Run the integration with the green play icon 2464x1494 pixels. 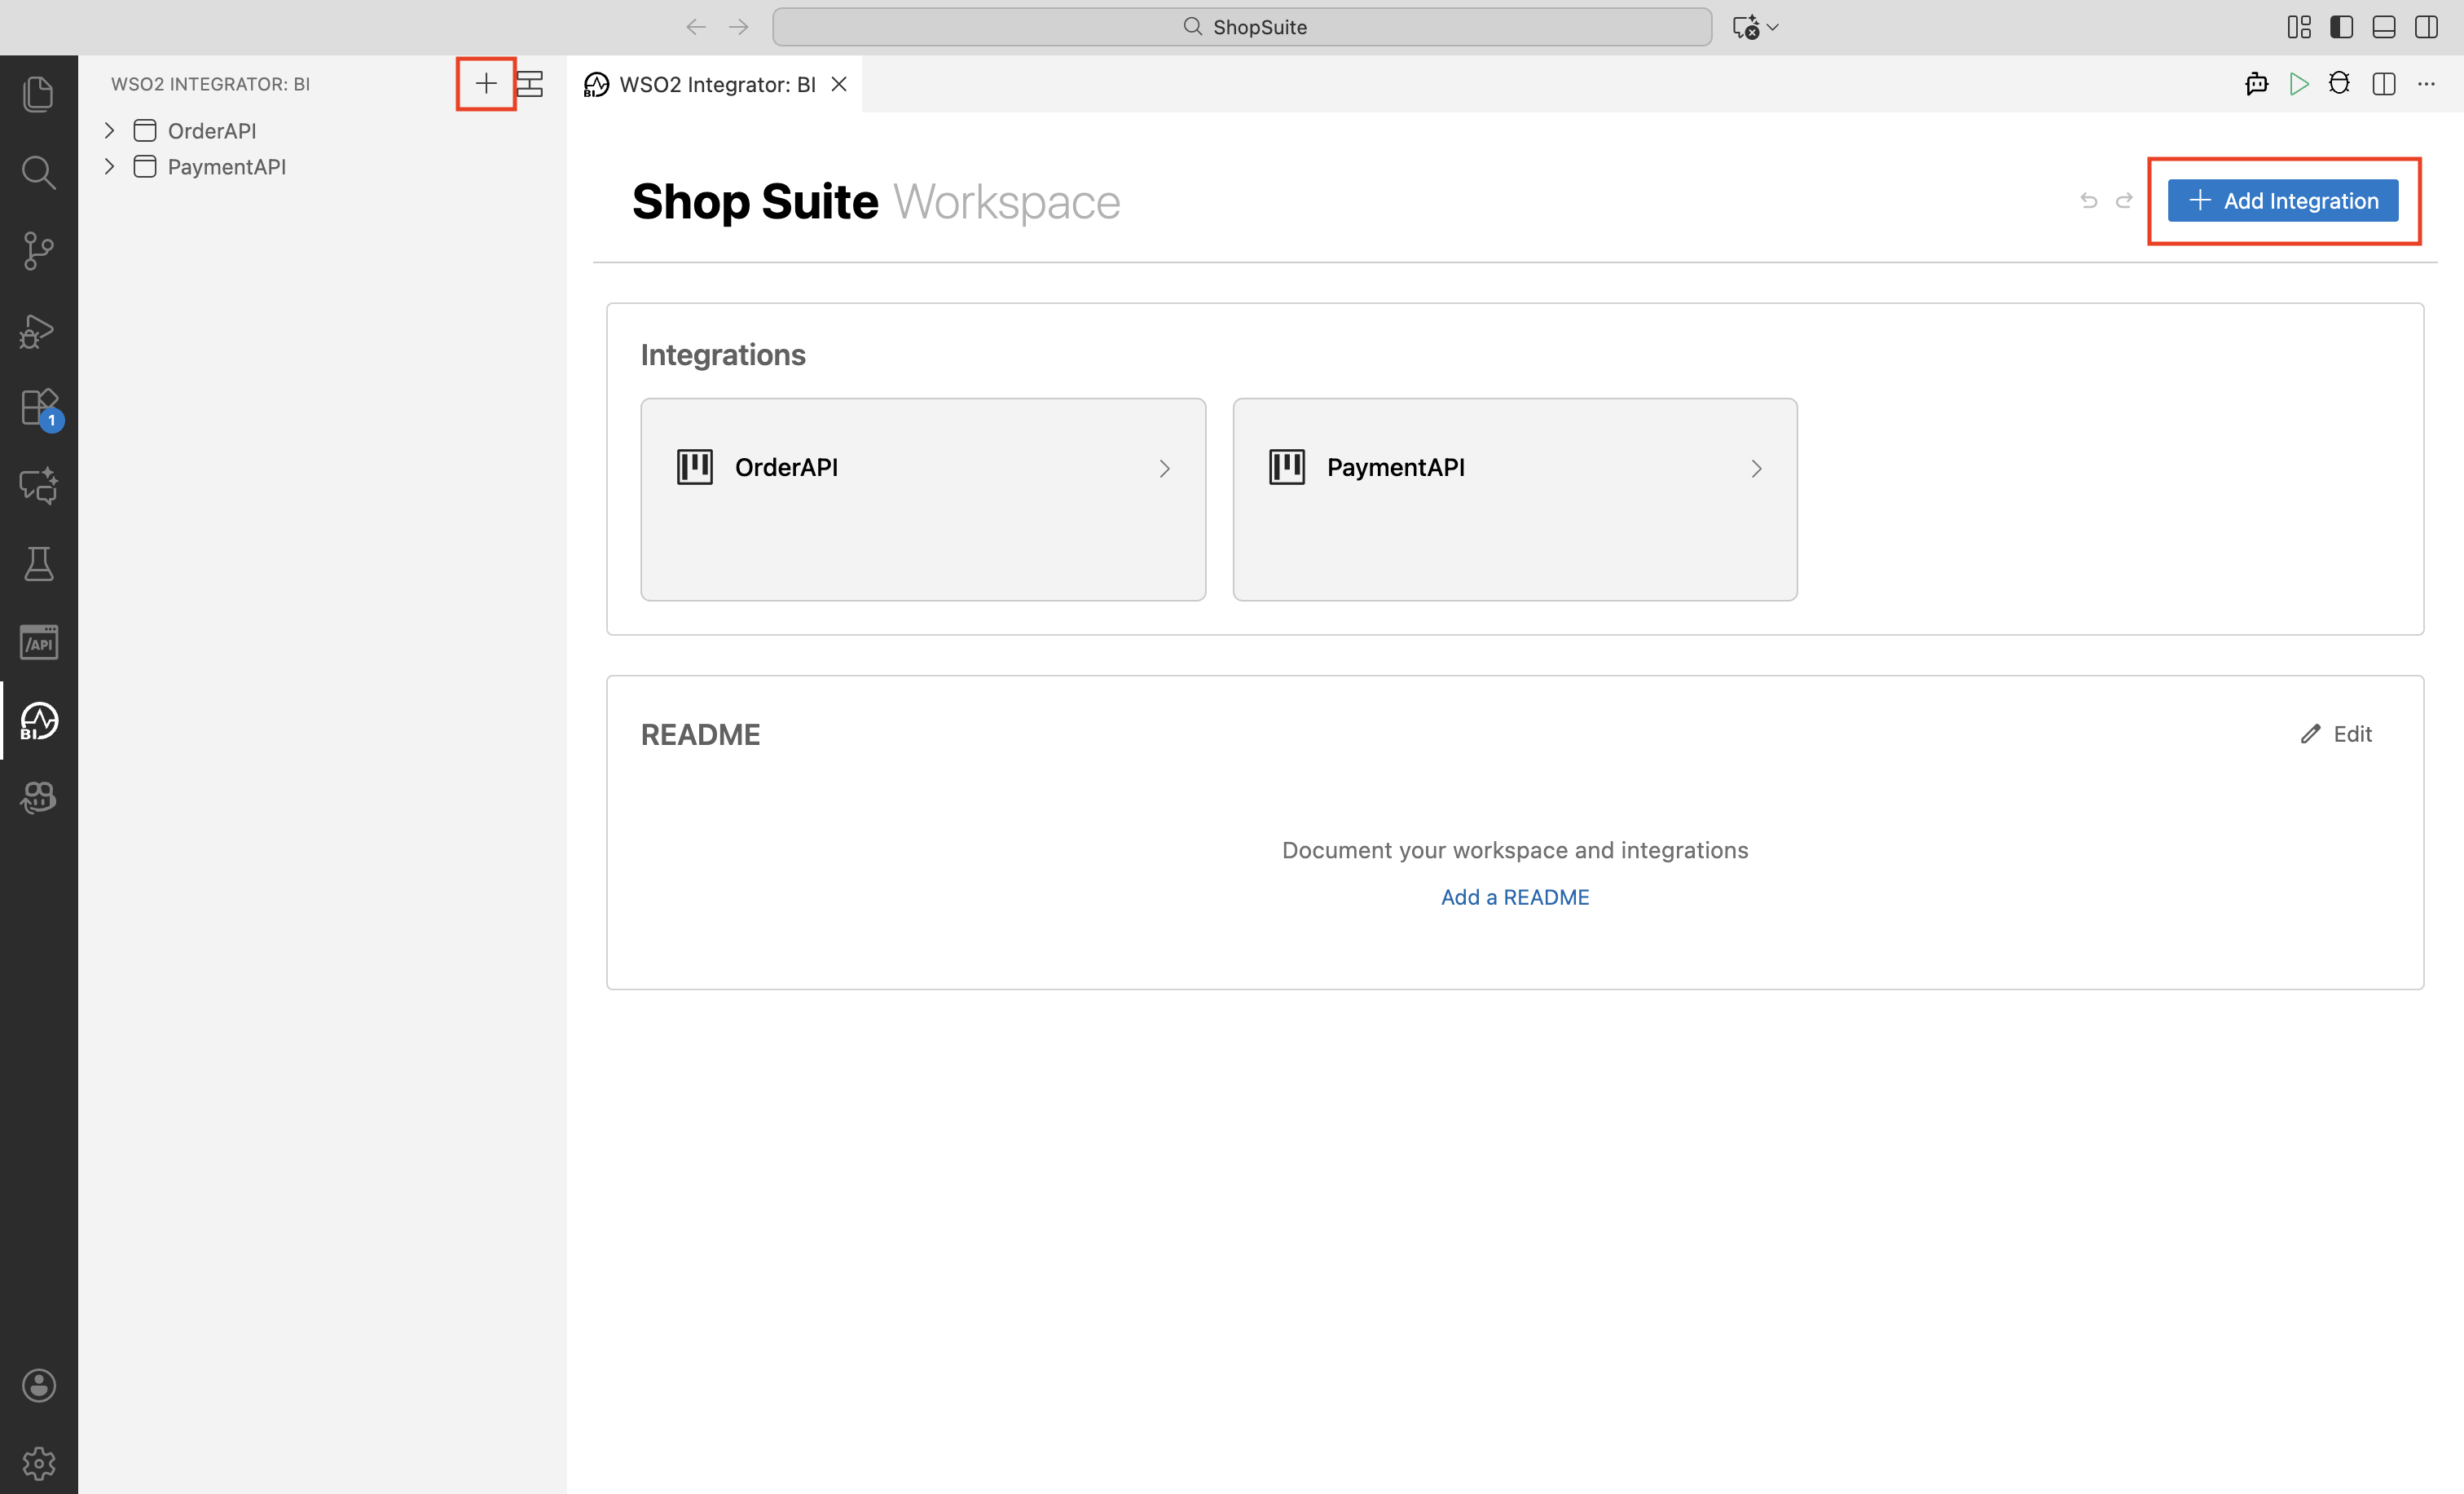point(2299,84)
